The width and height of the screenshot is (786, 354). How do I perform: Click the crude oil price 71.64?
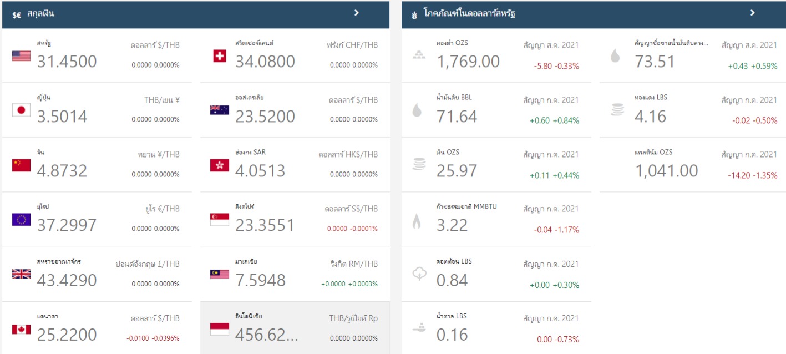[457, 116]
